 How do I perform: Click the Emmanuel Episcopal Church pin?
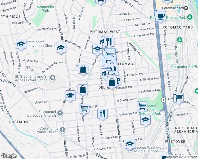[60, 113]
